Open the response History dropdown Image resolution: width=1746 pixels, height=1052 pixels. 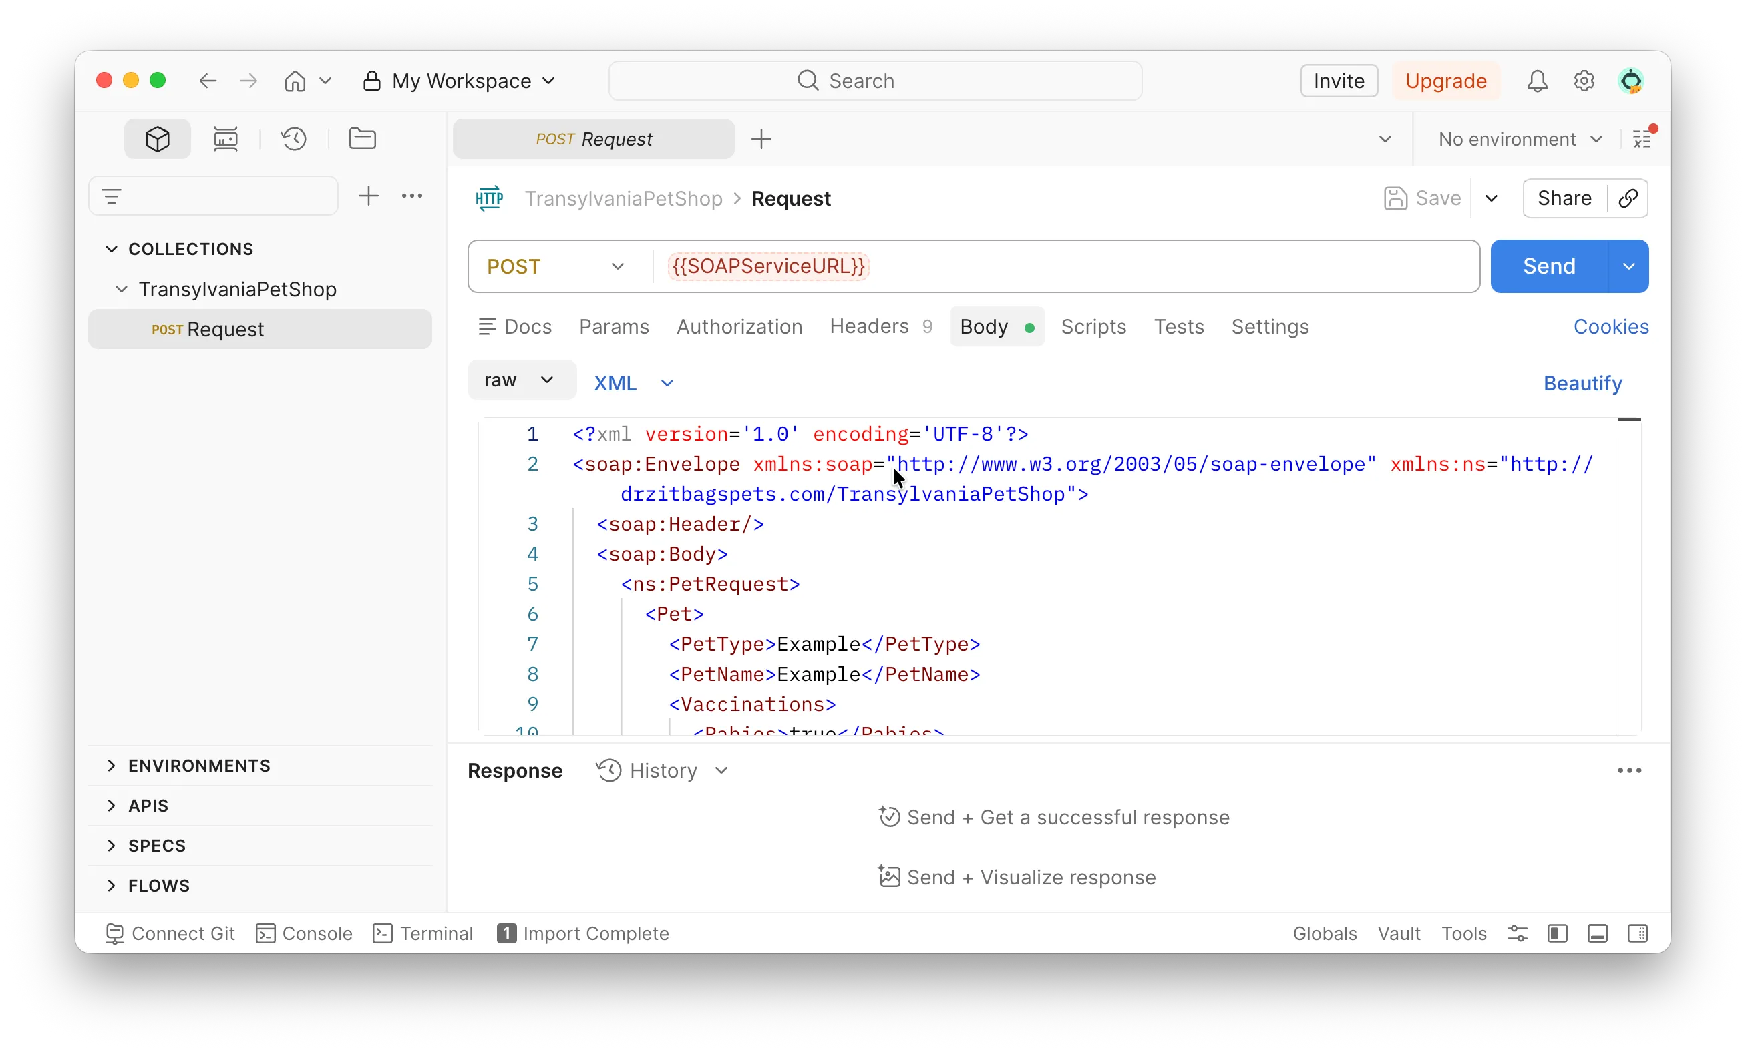(x=662, y=770)
